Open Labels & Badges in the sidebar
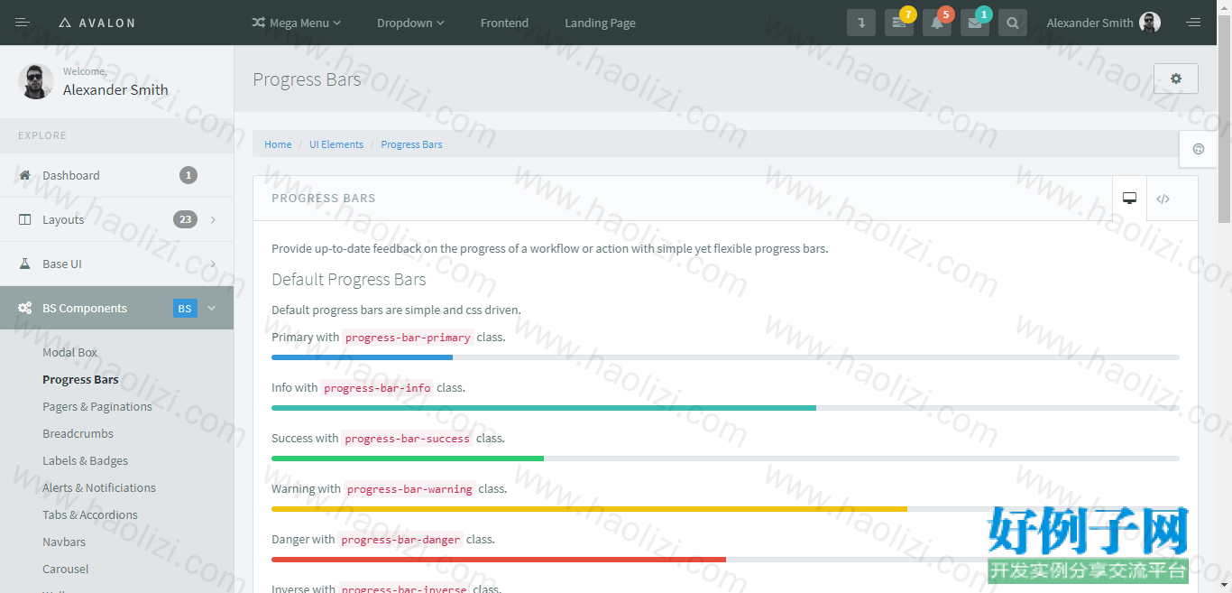The width and height of the screenshot is (1232, 593). point(85,460)
